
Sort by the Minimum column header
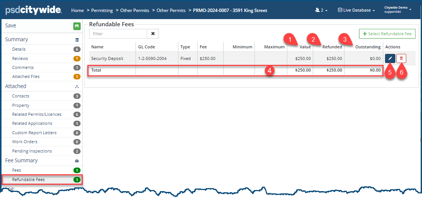(x=242, y=47)
